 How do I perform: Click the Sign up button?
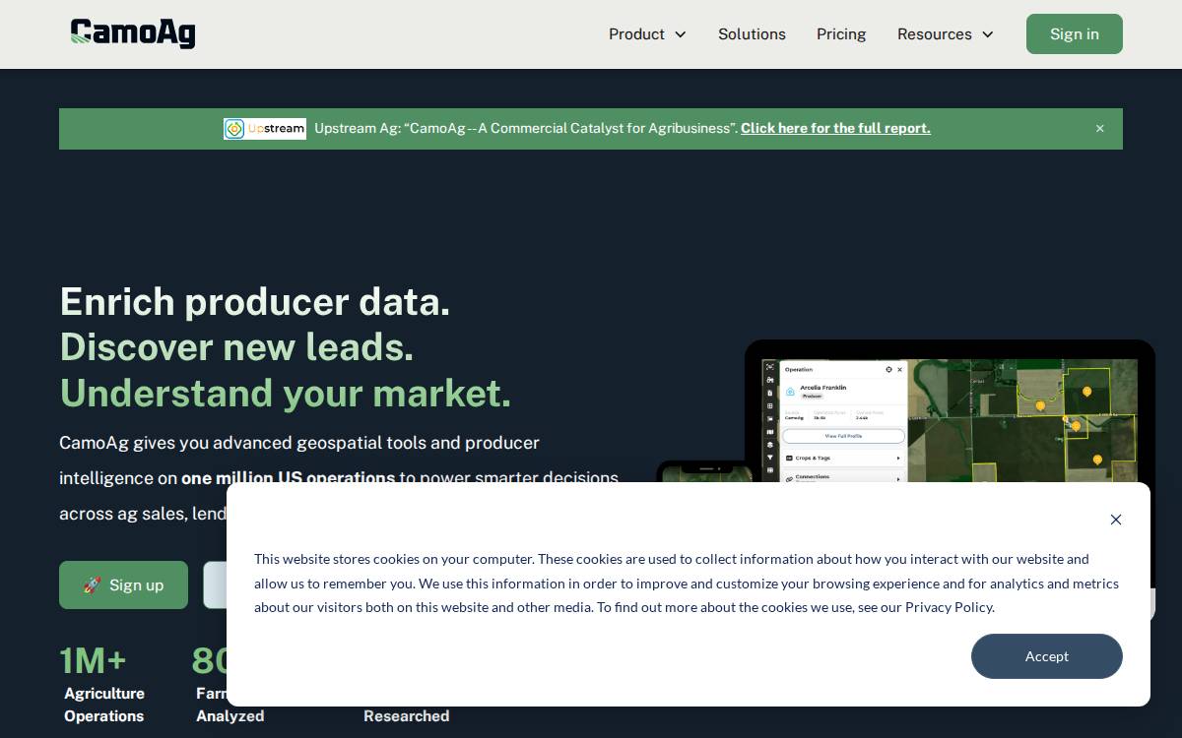tap(123, 584)
